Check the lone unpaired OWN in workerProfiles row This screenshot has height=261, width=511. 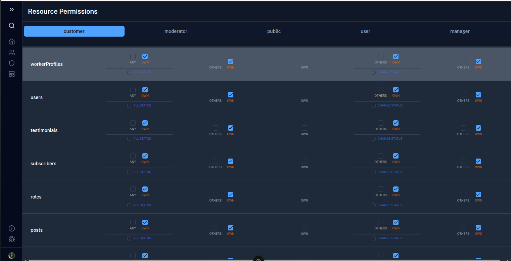tap(304, 61)
